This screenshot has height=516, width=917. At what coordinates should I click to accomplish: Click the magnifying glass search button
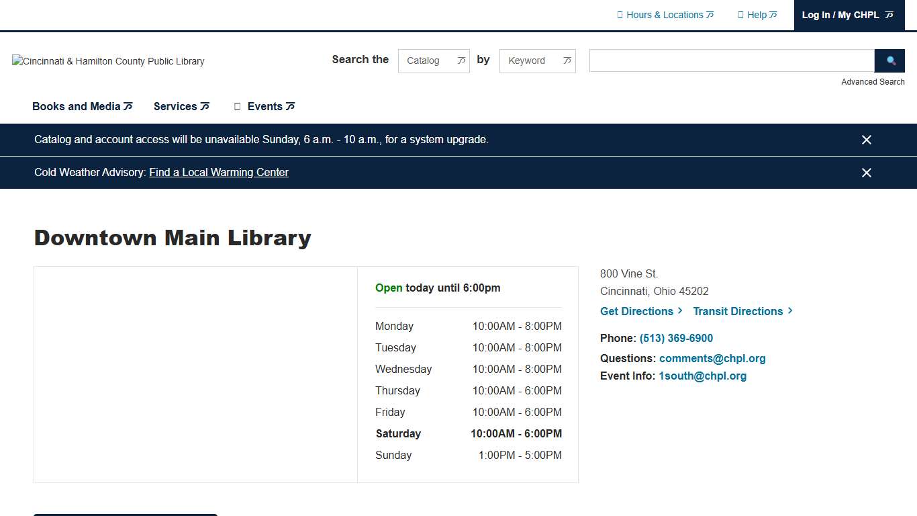(890, 60)
